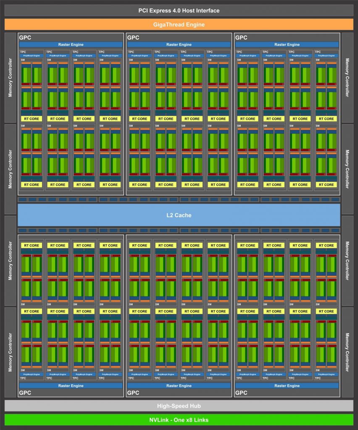Select the Raster Engine bar of the upper-right GPC

287,45
